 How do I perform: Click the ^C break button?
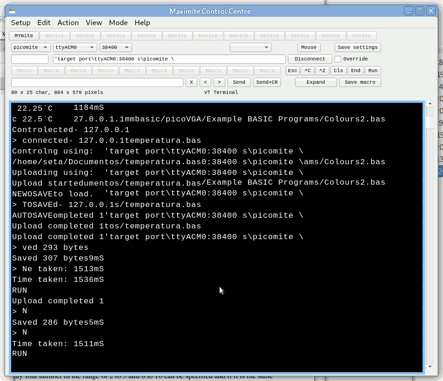tap(308, 71)
